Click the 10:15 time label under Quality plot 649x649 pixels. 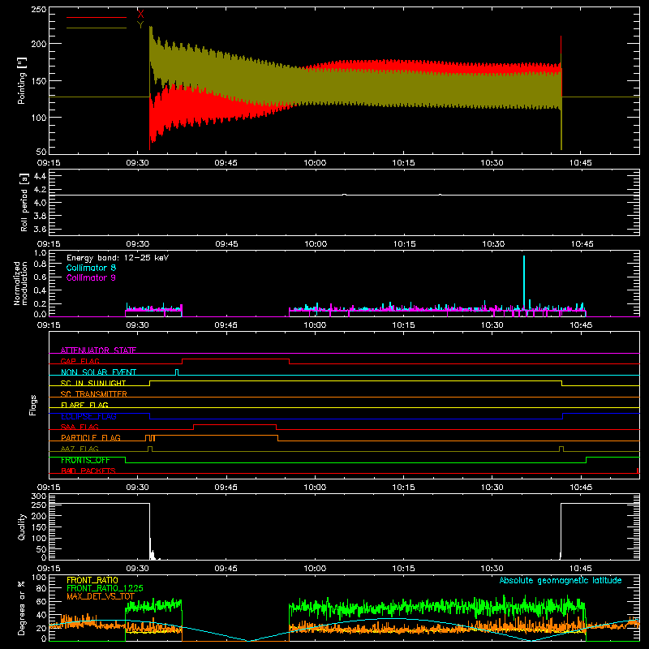coord(403,569)
